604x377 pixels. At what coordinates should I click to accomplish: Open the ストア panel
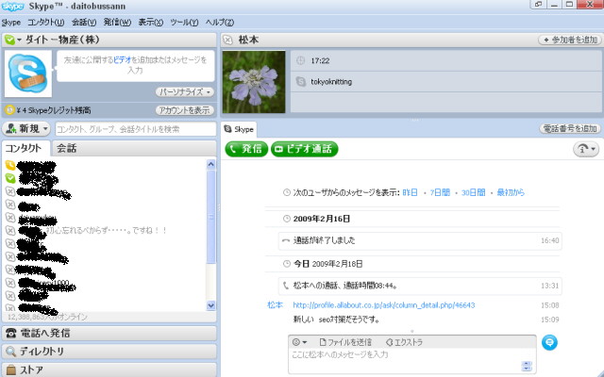tap(109, 369)
